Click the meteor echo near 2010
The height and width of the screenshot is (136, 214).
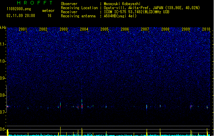pyautogui.click(x=207, y=107)
